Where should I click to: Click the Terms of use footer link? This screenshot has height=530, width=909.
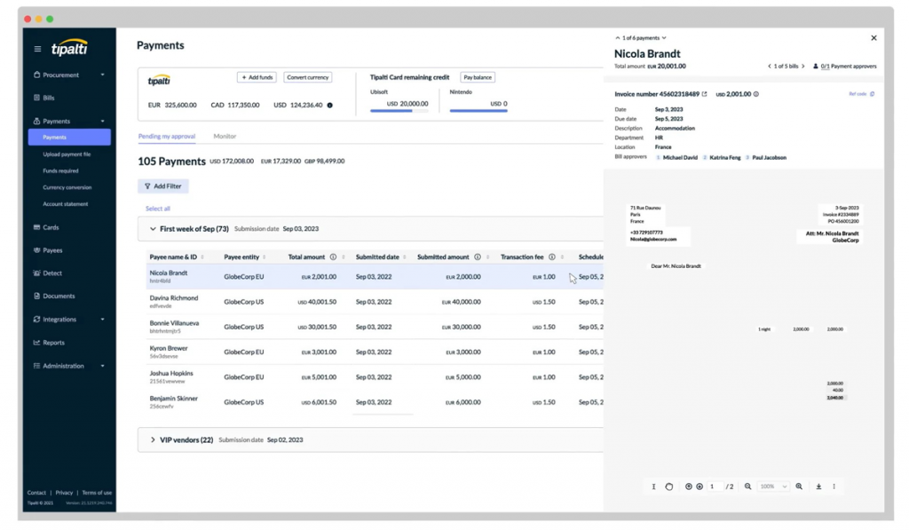pyautogui.click(x=97, y=493)
